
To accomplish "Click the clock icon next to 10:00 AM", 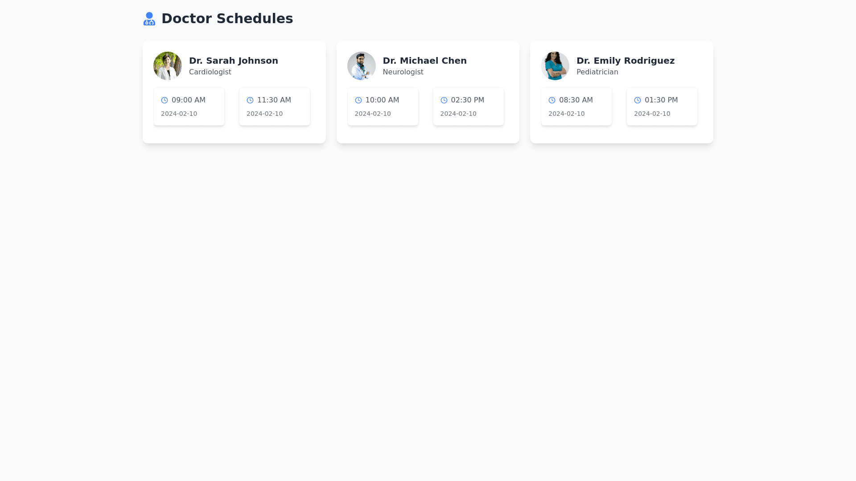I will coord(358,100).
